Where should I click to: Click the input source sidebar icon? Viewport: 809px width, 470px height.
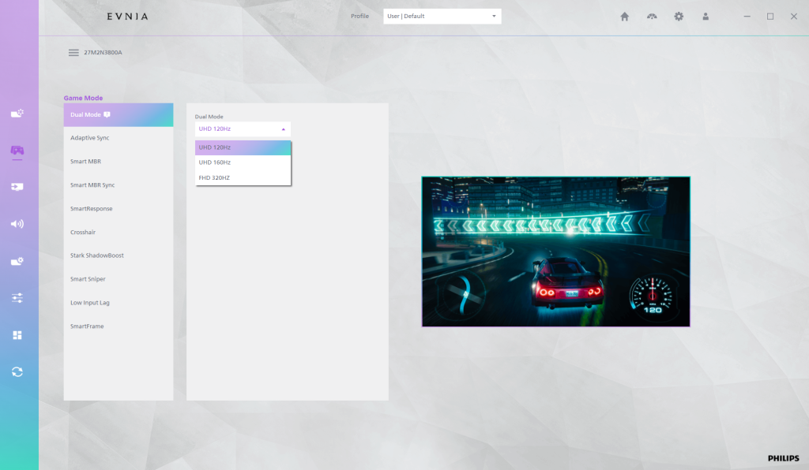click(17, 187)
